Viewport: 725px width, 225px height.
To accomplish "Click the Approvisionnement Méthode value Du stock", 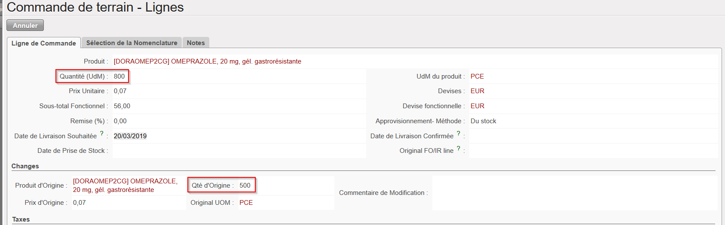I will pos(483,121).
